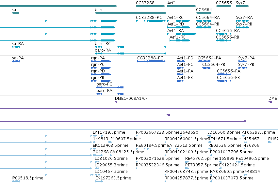Select the GM08425.5prime EST label
This screenshot has width=278, height=183.
[127, 152]
